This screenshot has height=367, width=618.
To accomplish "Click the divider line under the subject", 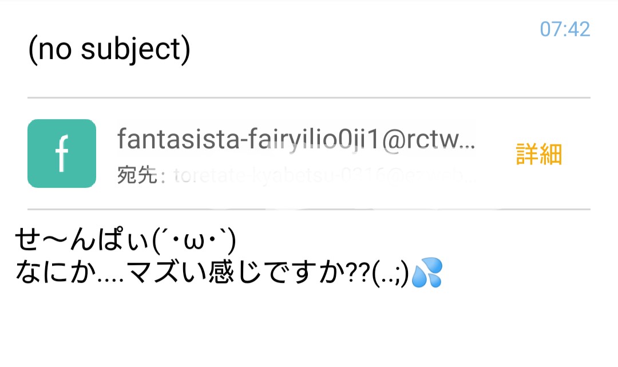I will 309,97.
